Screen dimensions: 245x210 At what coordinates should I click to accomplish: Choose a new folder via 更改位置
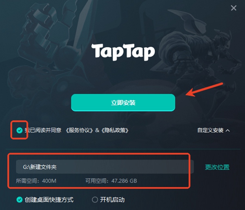pos(217,167)
